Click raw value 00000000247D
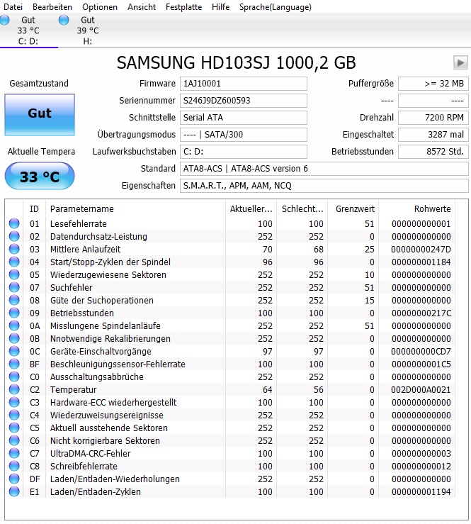 421,250
